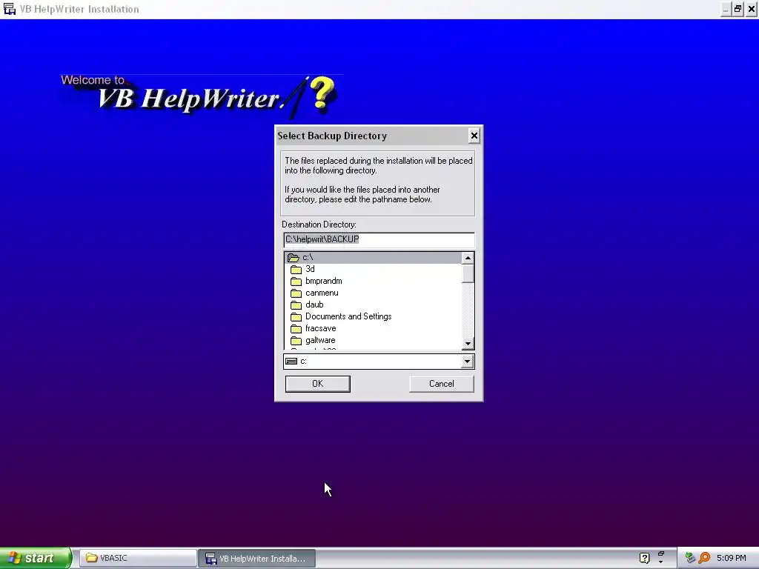
Task: Click the OK button
Action: (x=317, y=384)
